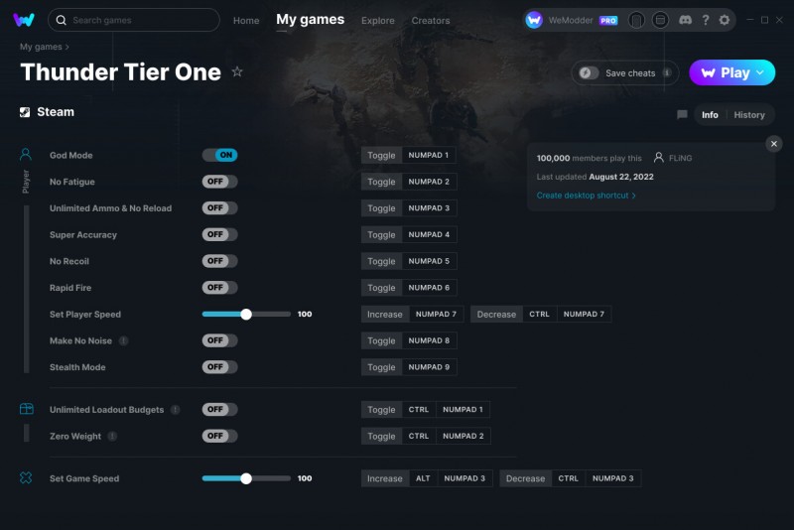This screenshot has height=530, width=794.
Task: Open My games tab
Action: click(310, 20)
